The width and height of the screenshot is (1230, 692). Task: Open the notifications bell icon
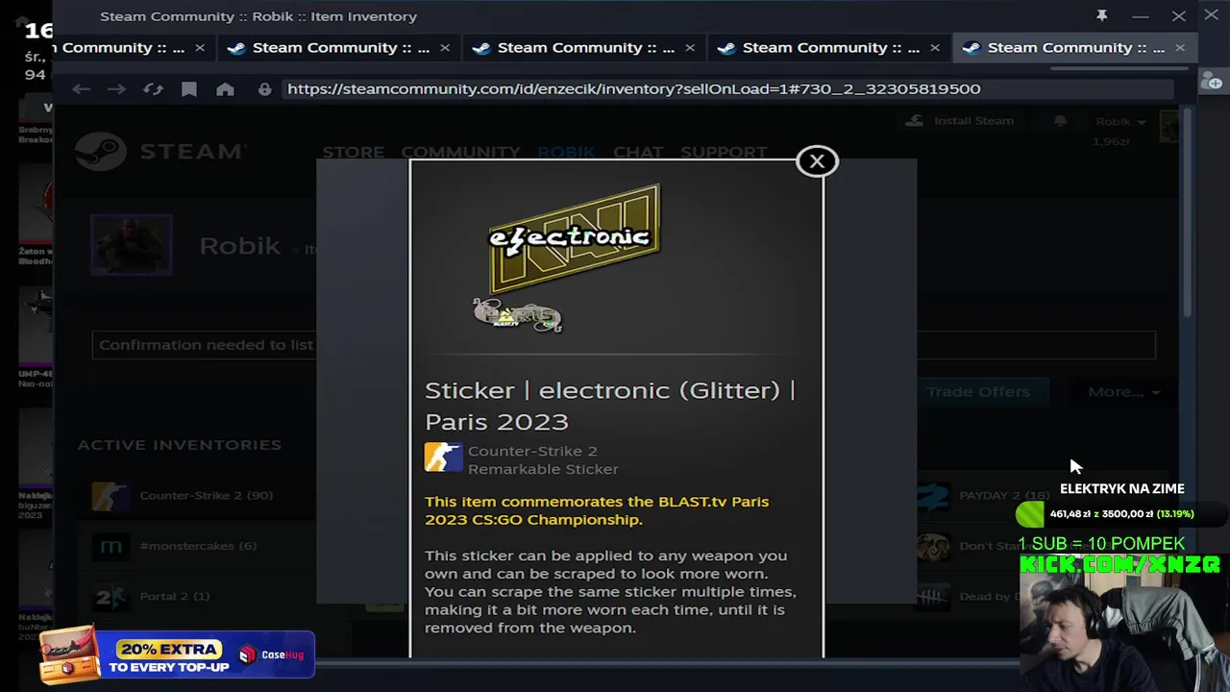tap(1061, 121)
